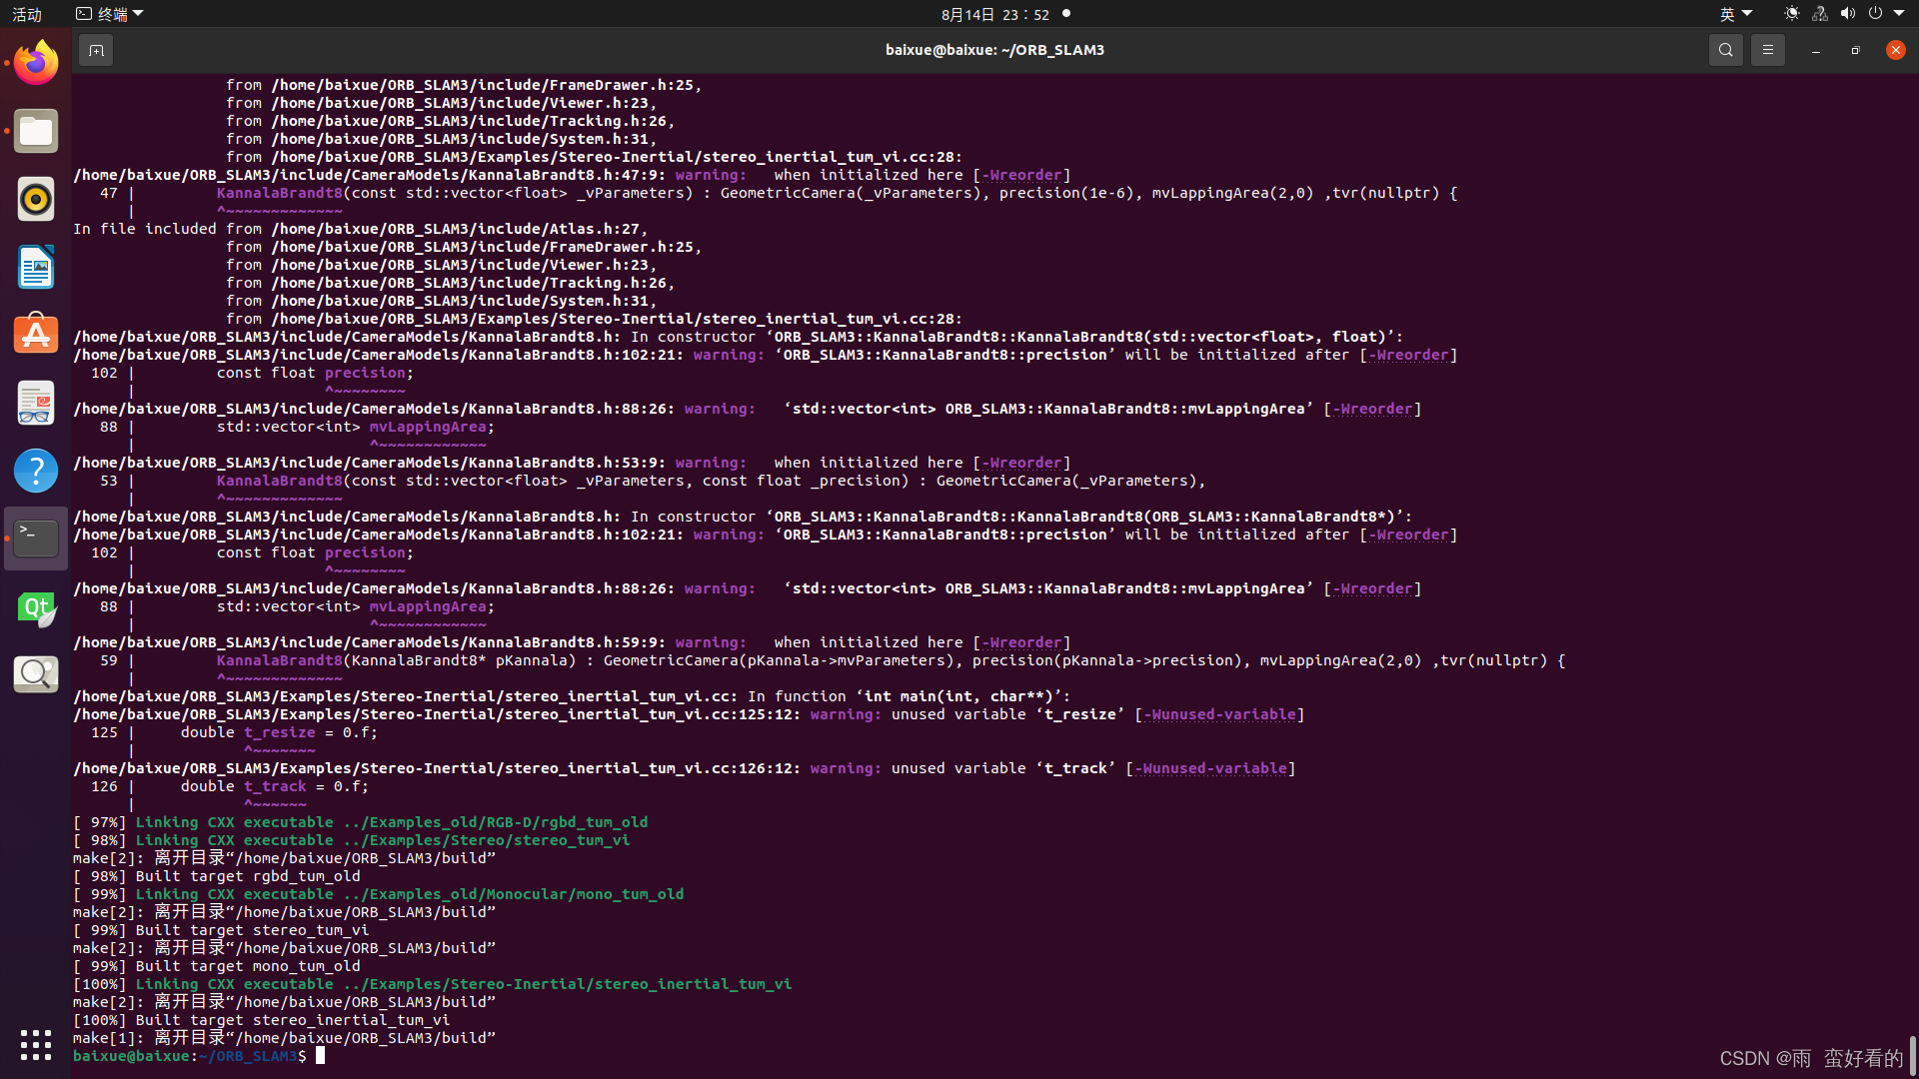Click the -Wunused-variable warning link for t_resize
The height and width of the screenshot is (1079, 1919).
click(x=1219, y=714)
